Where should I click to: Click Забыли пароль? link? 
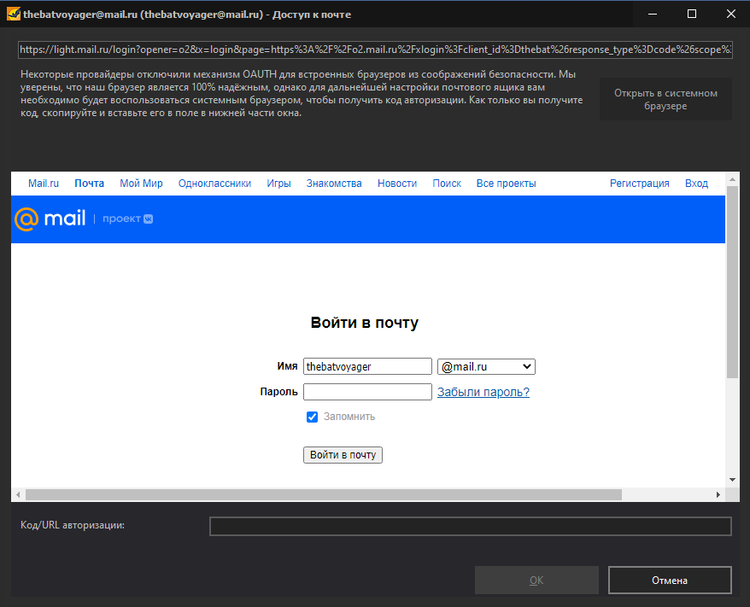point(483,392)
